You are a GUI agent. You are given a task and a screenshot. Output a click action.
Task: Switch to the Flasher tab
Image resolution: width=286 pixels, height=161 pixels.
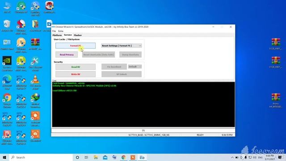pos(78,35)
